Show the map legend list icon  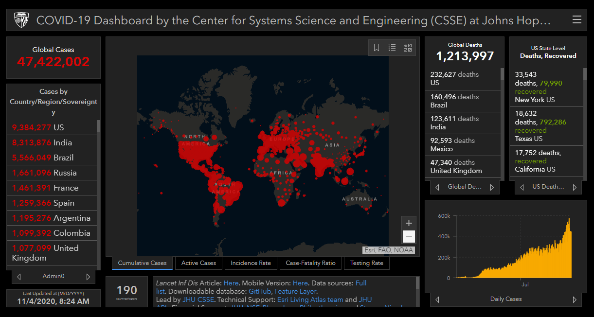392,48
